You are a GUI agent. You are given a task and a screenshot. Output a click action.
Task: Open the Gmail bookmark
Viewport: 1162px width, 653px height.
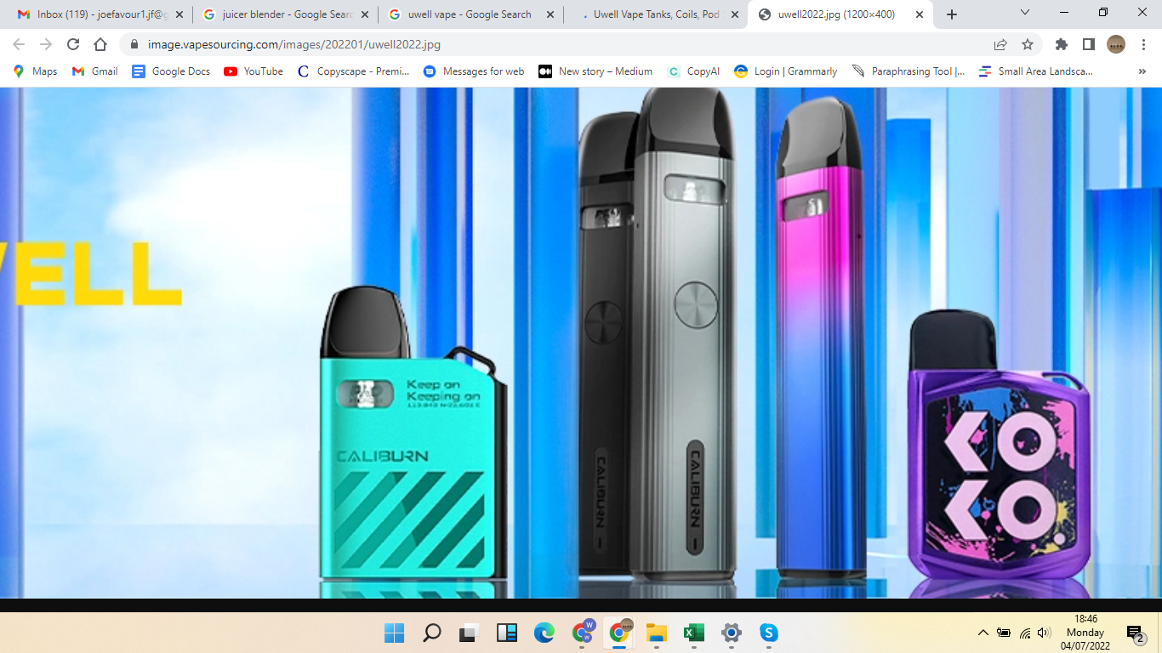tap(94, 71)
